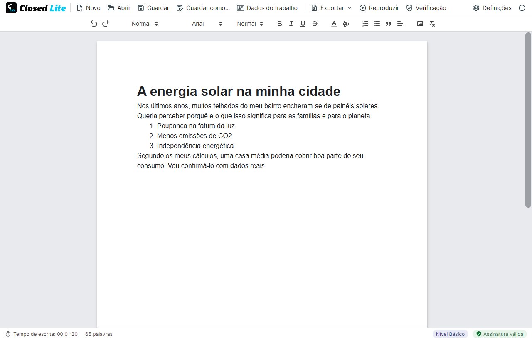Click the list item Independência energética

195,146
